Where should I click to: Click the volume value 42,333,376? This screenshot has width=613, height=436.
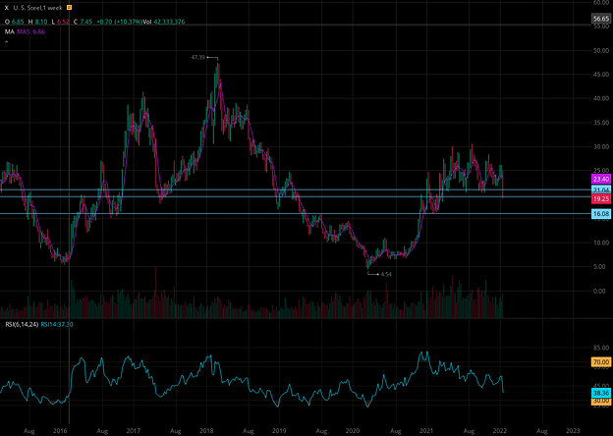[169, 22]
